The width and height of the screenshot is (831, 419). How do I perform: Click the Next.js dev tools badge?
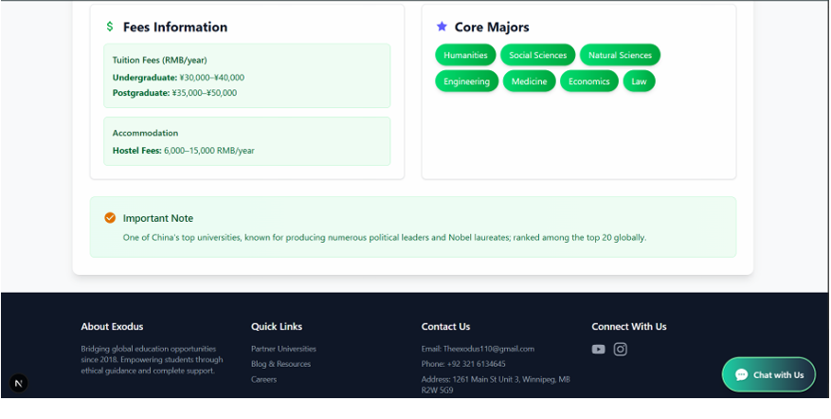(19, 383)
